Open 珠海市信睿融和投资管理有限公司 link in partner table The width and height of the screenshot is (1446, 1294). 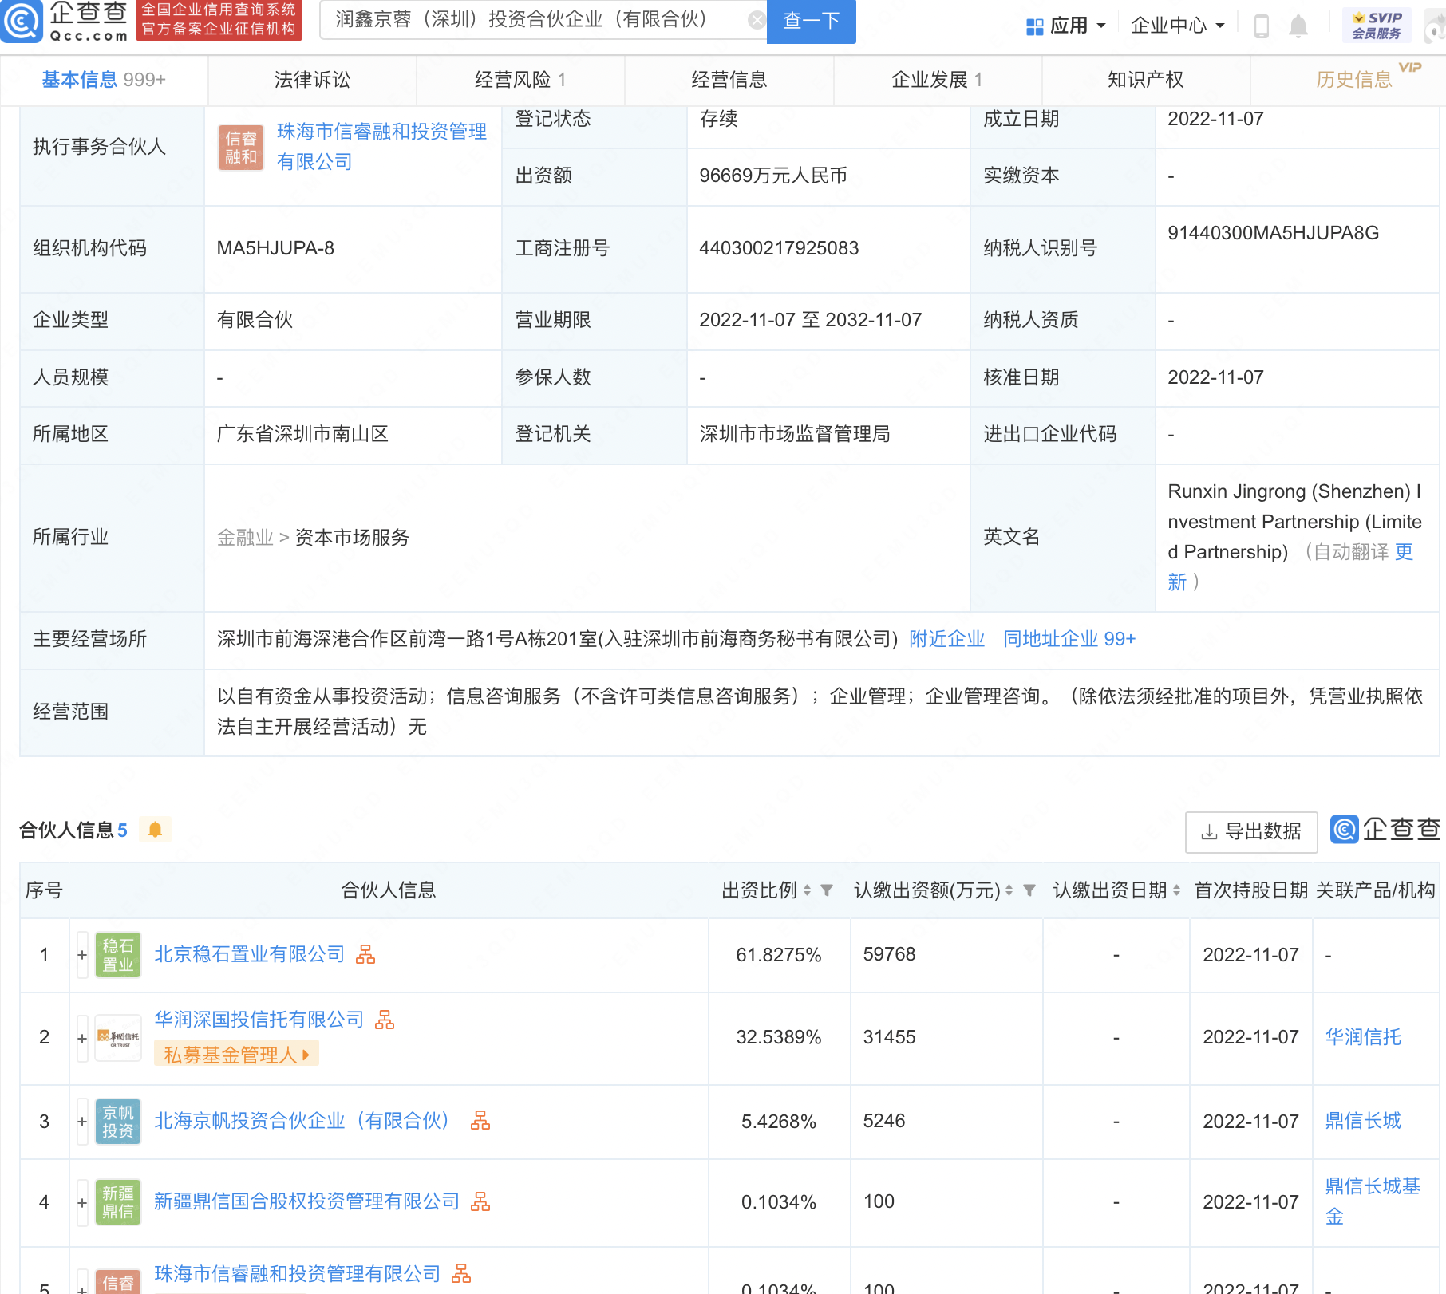297,1274
